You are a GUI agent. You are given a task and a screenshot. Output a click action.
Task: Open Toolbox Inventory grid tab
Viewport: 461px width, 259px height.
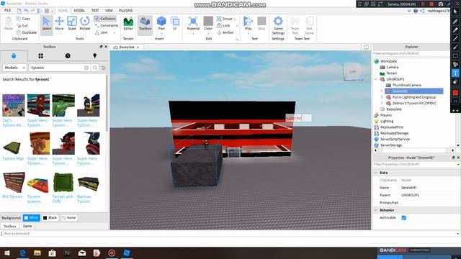[40, 56]
